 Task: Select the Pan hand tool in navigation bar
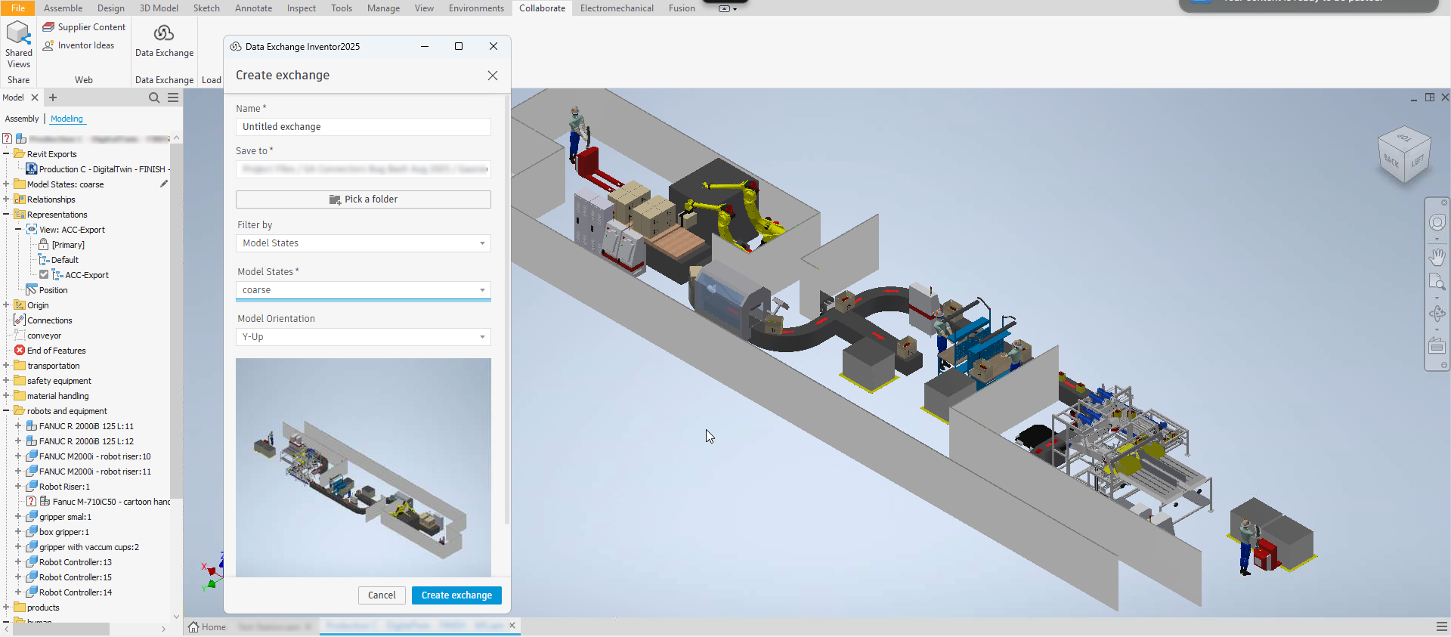pyautogui.click(x=1437, y=257)
